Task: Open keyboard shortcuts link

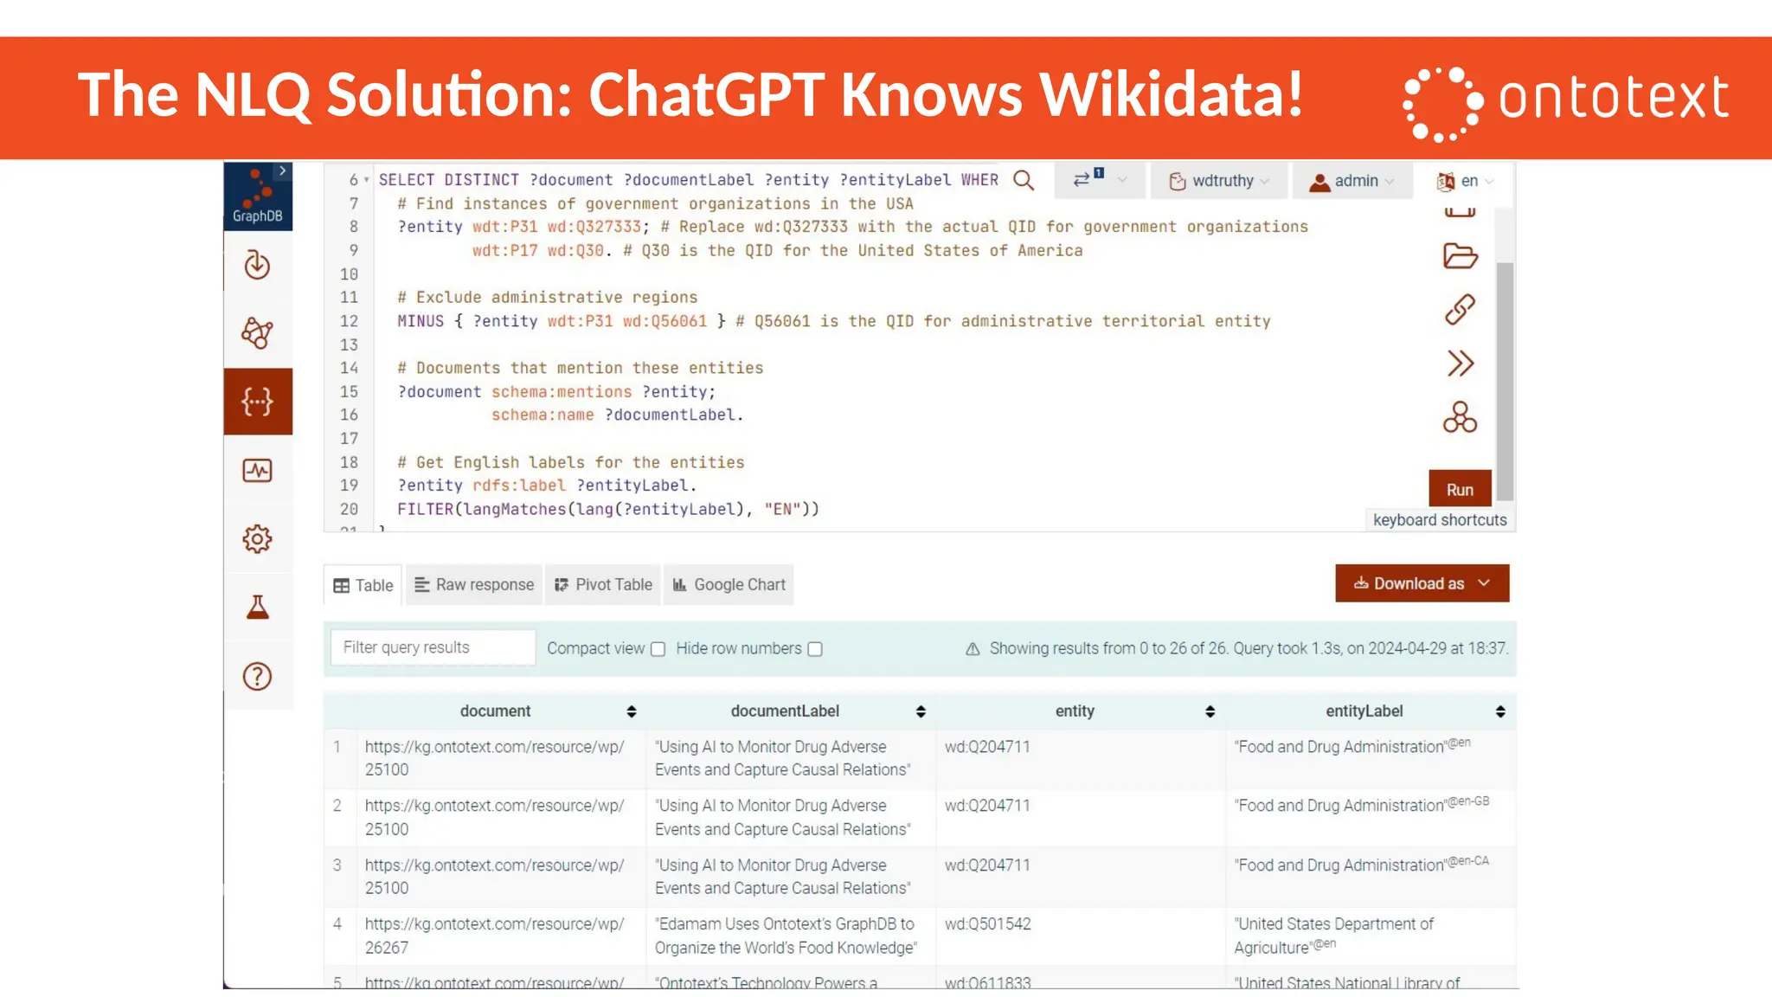Action: click(1440, 520)
